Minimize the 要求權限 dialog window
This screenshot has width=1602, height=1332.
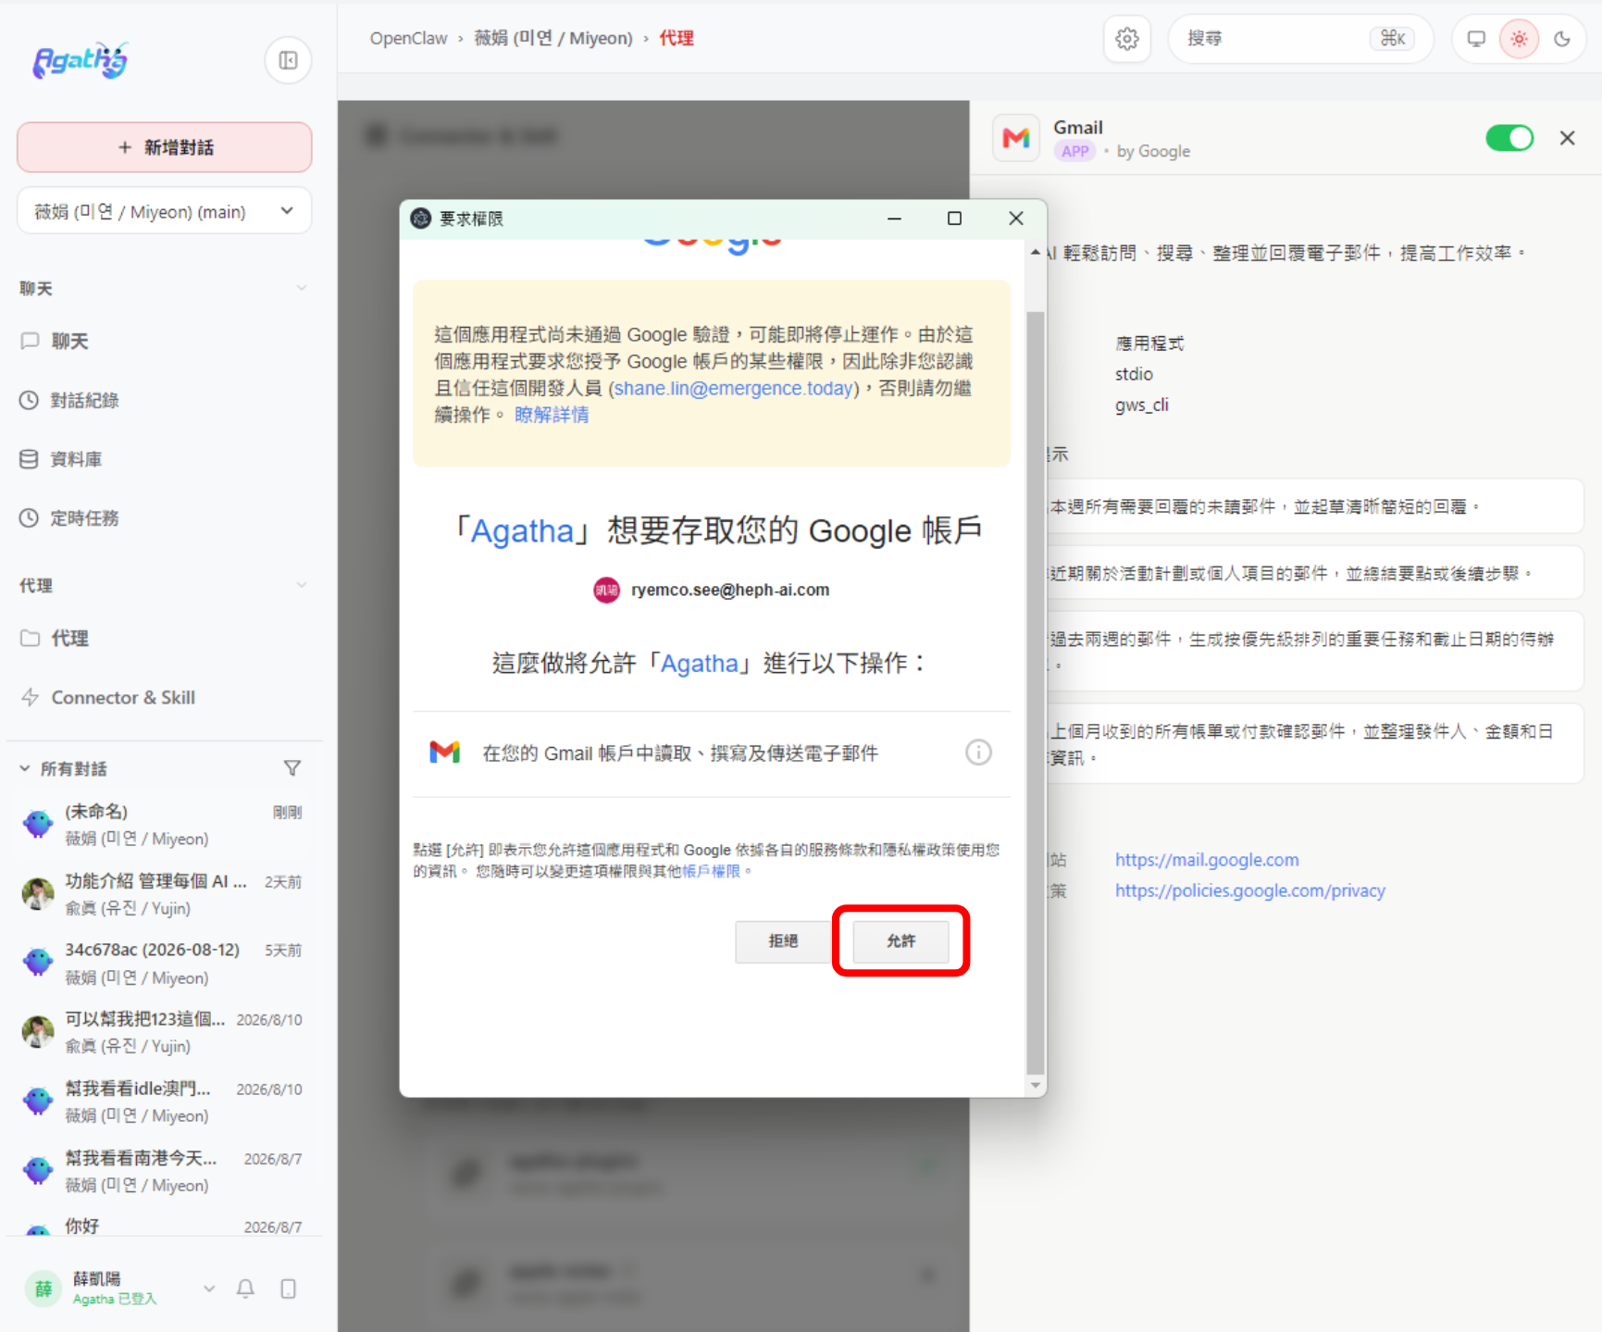[894, 218]
